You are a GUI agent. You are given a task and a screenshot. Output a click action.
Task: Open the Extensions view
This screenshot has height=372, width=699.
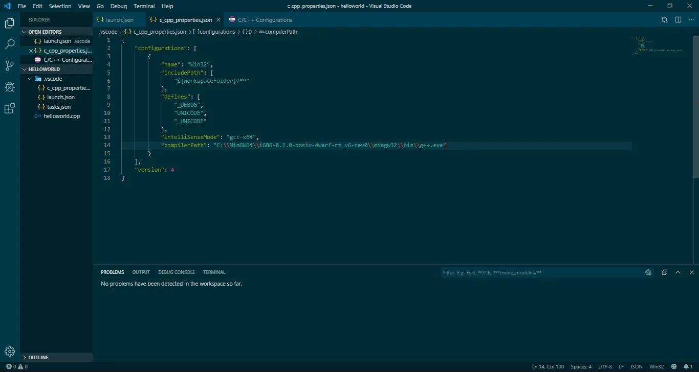click(10, 108)
